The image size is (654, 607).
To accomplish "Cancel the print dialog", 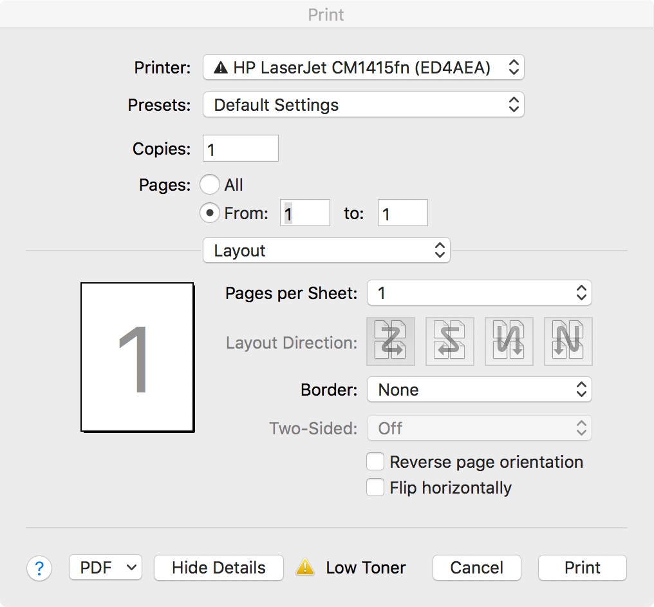I will (477, 568).
